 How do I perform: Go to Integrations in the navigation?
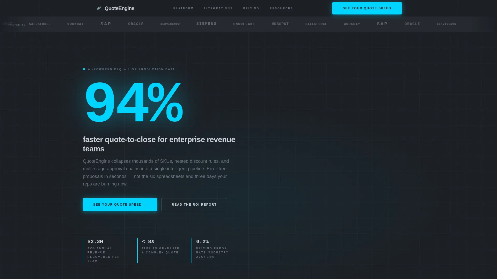[x=218, y=9]
